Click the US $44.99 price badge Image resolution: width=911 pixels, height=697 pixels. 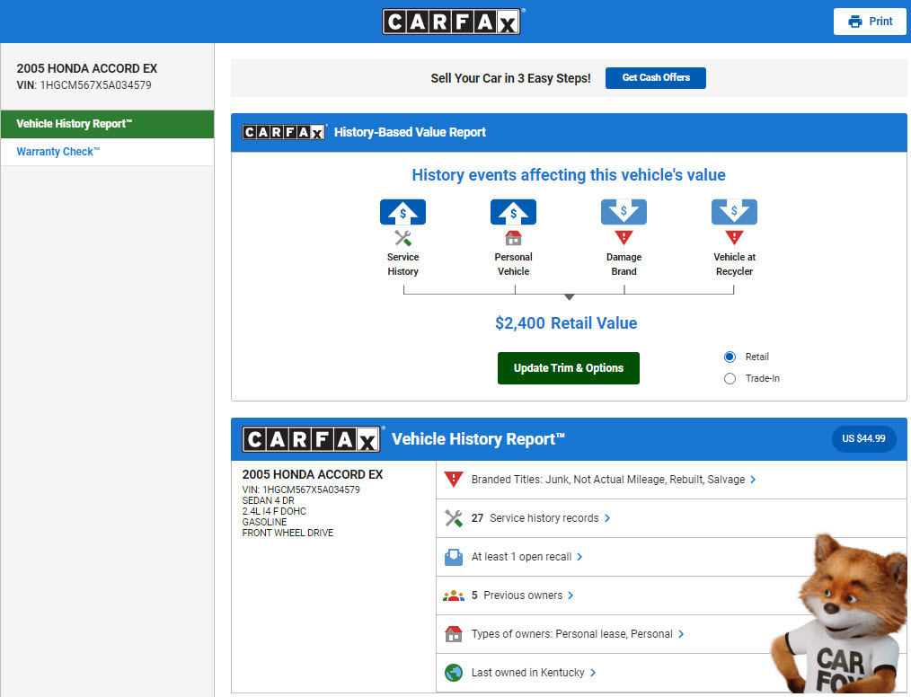coord(863,438)
